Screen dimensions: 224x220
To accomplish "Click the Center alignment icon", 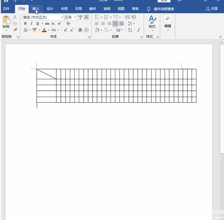I will click(103, 24).
